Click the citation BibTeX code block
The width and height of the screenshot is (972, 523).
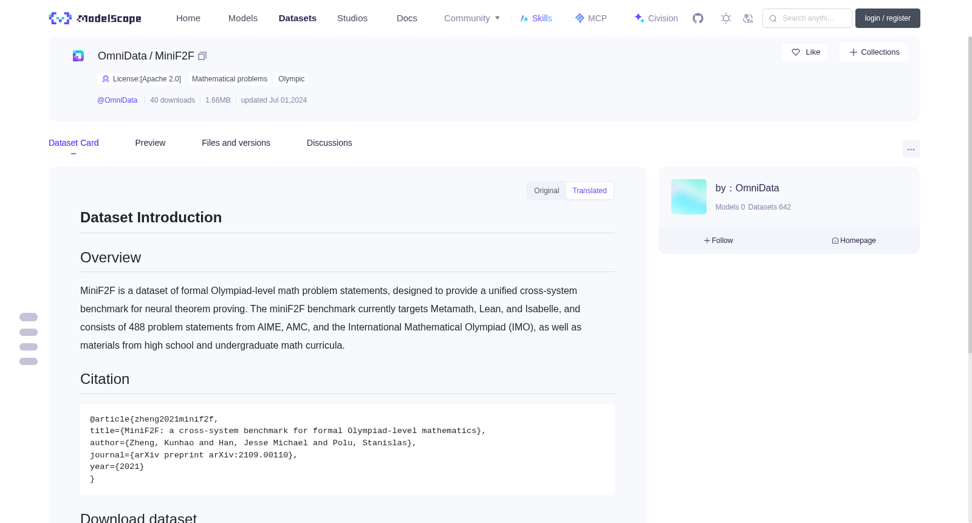[347, 450]
